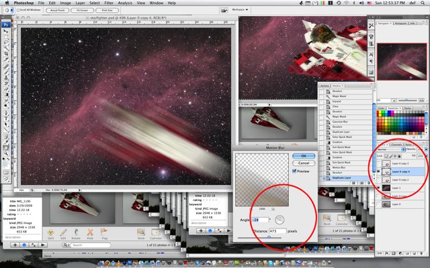The image size is (430, 268).
Task: Select the Hand tool
Action: click(6, 147)
